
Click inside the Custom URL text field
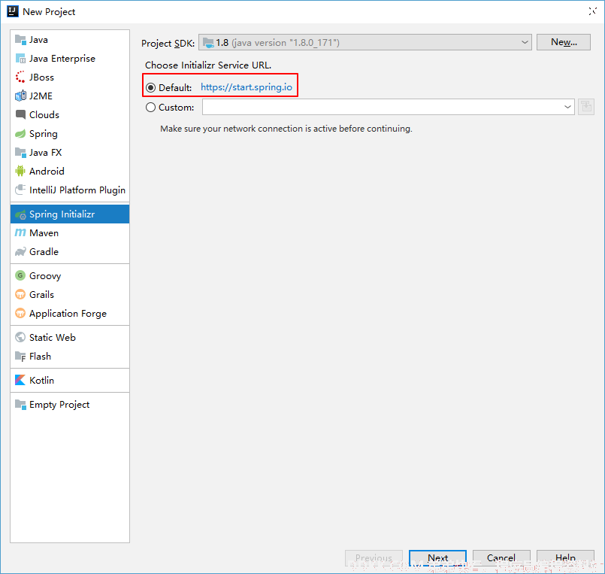tap(381, 108)
